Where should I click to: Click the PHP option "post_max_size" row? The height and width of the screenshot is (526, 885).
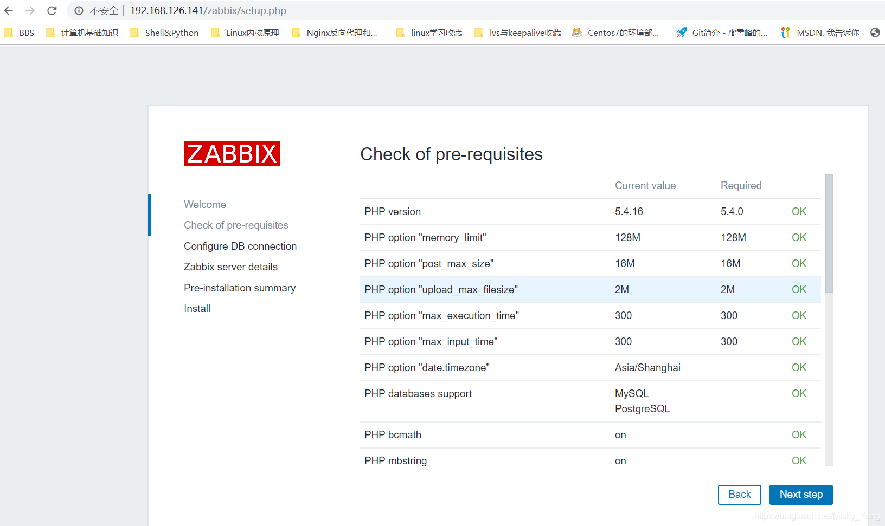[x=590, y=264]
